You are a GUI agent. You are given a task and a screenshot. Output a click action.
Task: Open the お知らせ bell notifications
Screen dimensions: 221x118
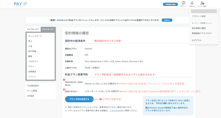pyautogui.click(x=192, y=4)
